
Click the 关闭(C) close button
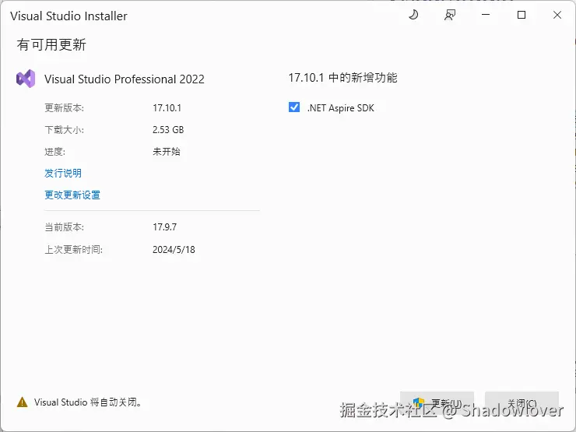click(x=522, y=402)
